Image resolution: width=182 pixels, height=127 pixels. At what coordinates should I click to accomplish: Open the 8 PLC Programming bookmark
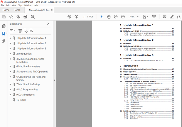coord(27,89)
